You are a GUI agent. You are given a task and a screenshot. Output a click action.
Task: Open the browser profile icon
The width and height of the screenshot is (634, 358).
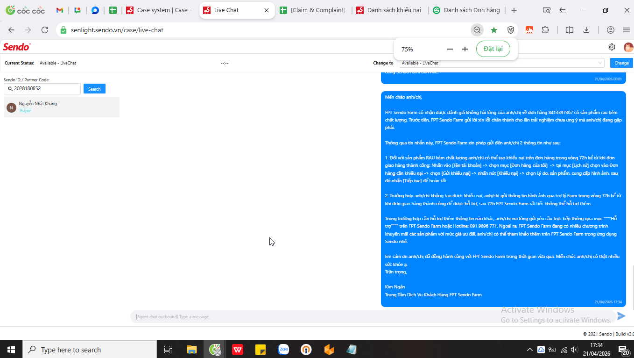point(611,30)
